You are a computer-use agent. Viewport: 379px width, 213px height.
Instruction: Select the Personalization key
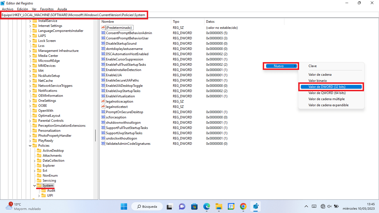(x=49, y=131)
